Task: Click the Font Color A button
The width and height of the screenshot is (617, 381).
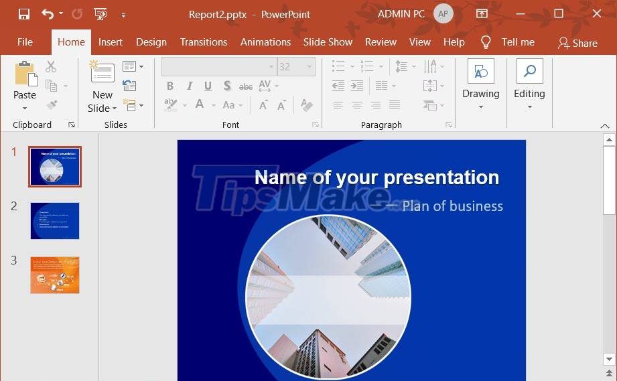Action: [x=200, y=104]
